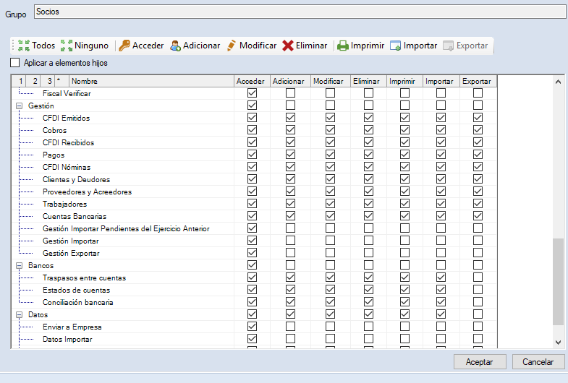This screenshot has height=383, width=568.
Task: Click the Todos select-all toolbar icon
Action: coord(23,46)
